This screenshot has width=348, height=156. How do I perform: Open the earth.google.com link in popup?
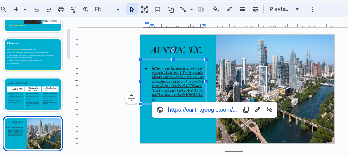[202, 110]
